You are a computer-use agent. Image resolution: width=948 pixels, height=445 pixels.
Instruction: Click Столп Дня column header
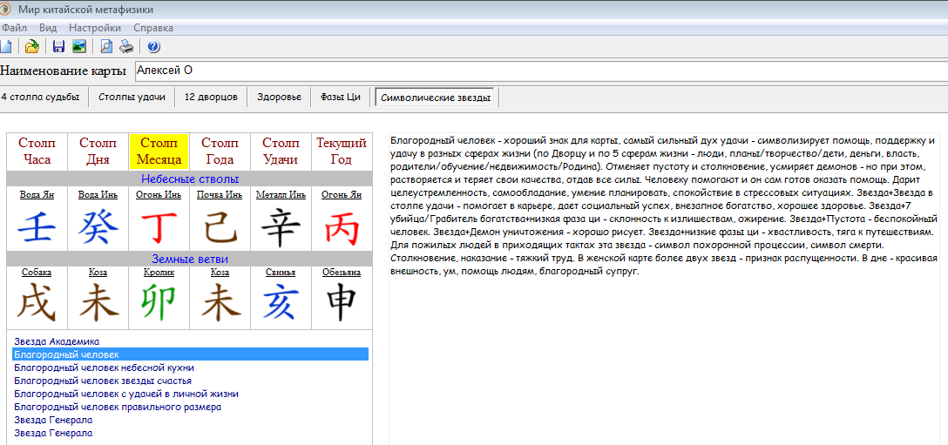click(98, 152)
